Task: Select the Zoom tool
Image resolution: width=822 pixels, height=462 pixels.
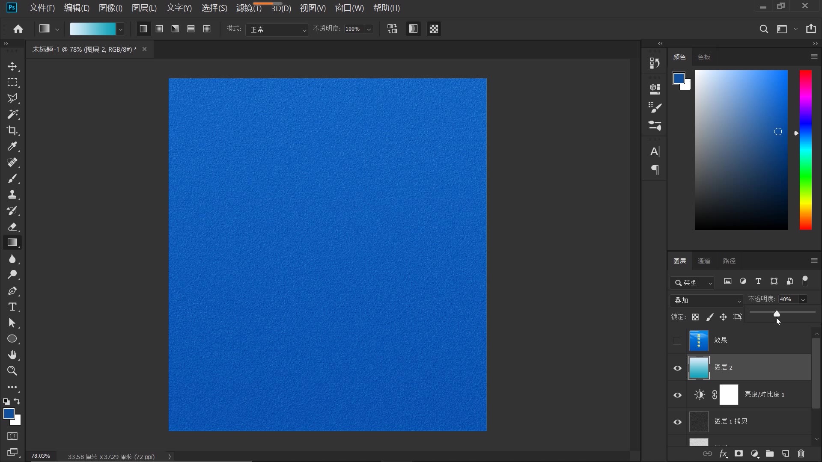Action: [x=12, y=371]
